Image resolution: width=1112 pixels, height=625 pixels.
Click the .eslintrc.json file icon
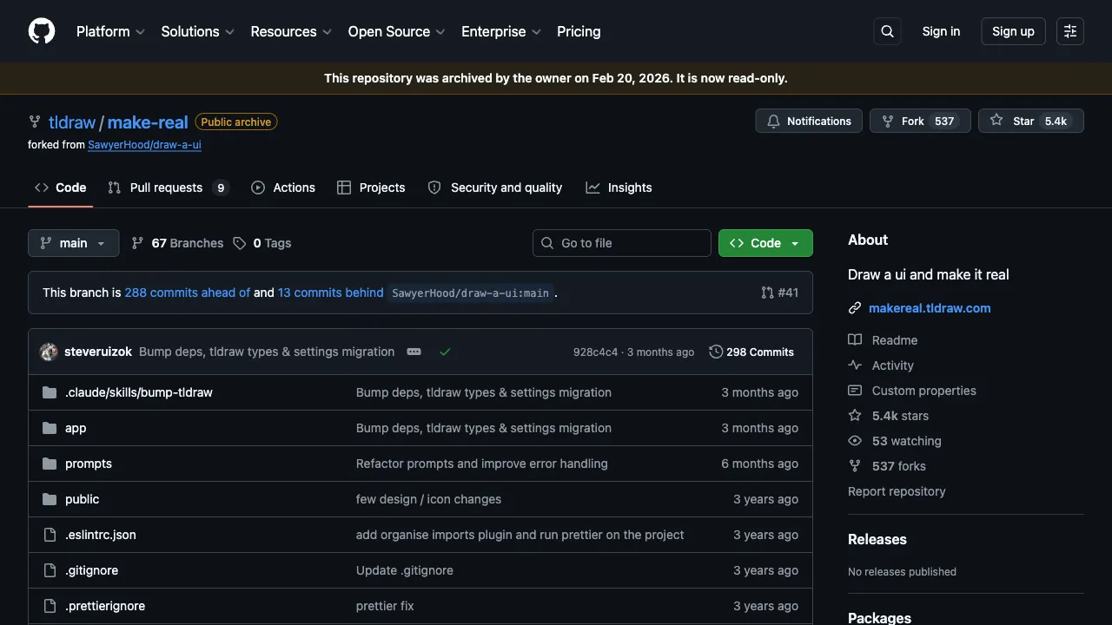pyautogui.click(x=50, y=535)
